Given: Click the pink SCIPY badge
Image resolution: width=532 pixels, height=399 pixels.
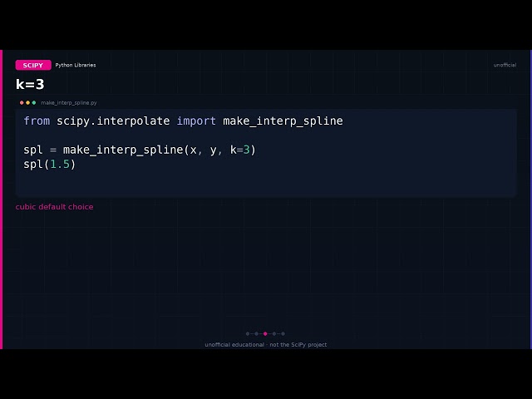Looking at the screenshot, I should point(33,65).
